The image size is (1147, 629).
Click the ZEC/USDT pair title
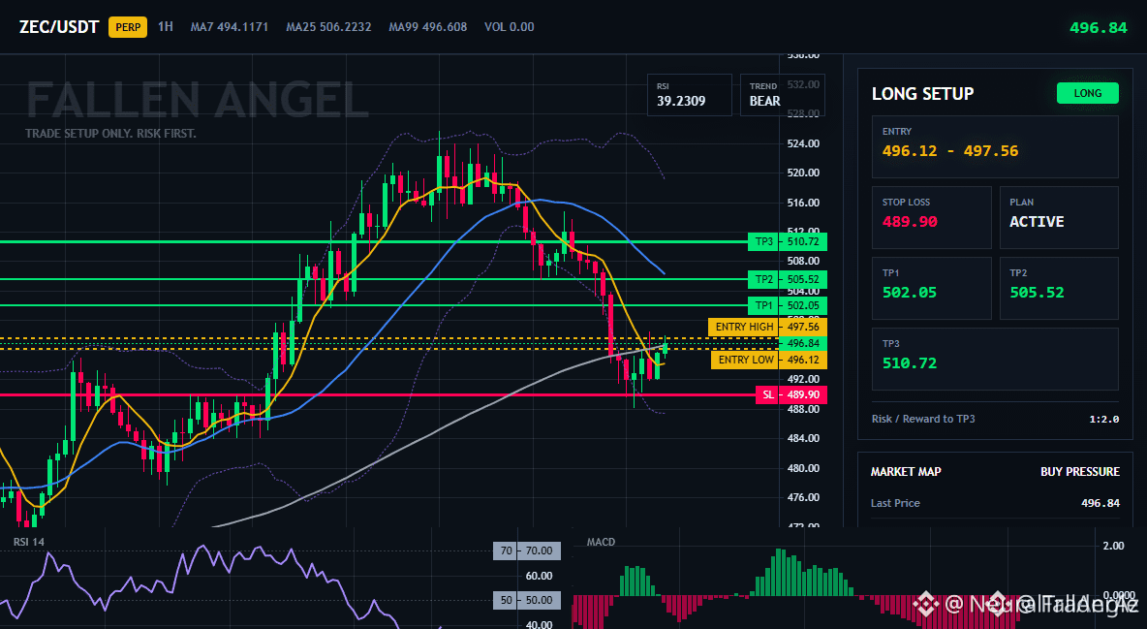59,27
